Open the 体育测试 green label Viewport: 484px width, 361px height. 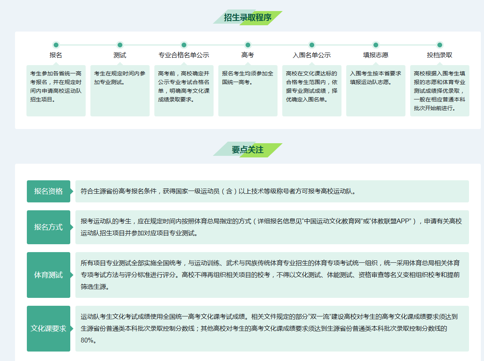(x=49, y=275)
